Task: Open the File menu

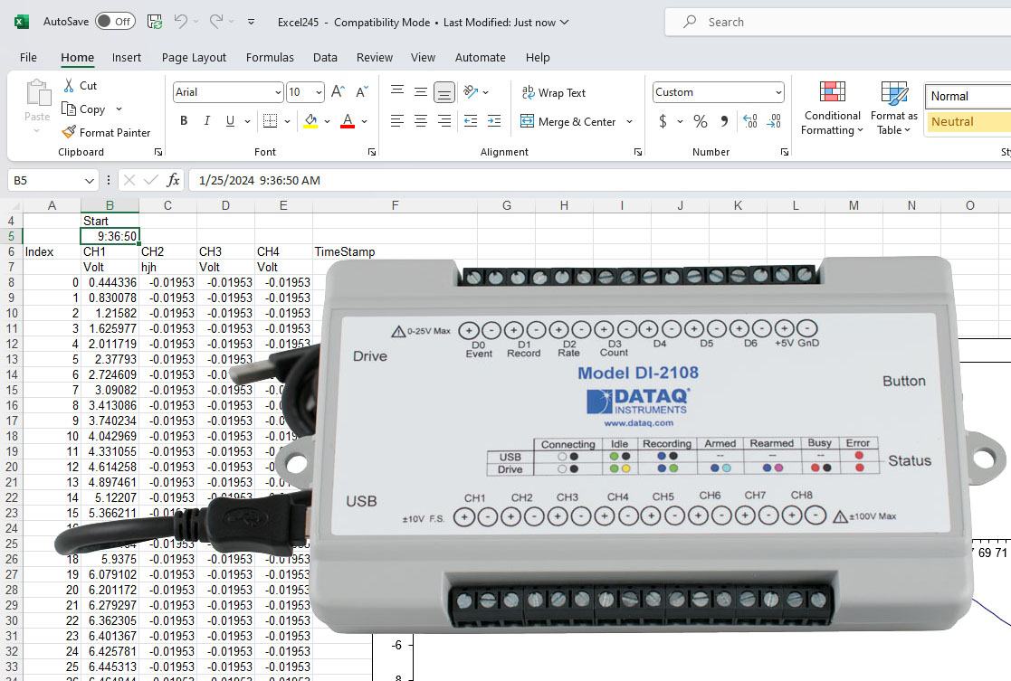Action: click(28, 57)
